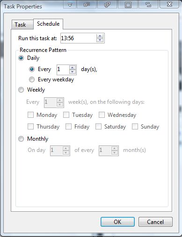Click the days interval number field

click(x=63, y=70)
